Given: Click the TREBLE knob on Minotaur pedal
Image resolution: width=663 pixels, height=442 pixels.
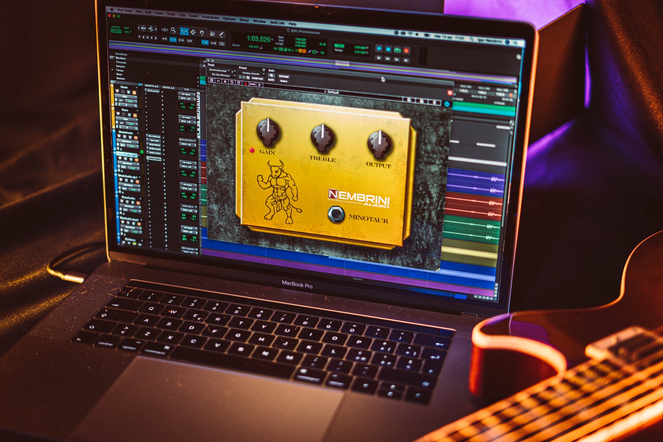Looking at the screenshot, I should pos(323,137).
